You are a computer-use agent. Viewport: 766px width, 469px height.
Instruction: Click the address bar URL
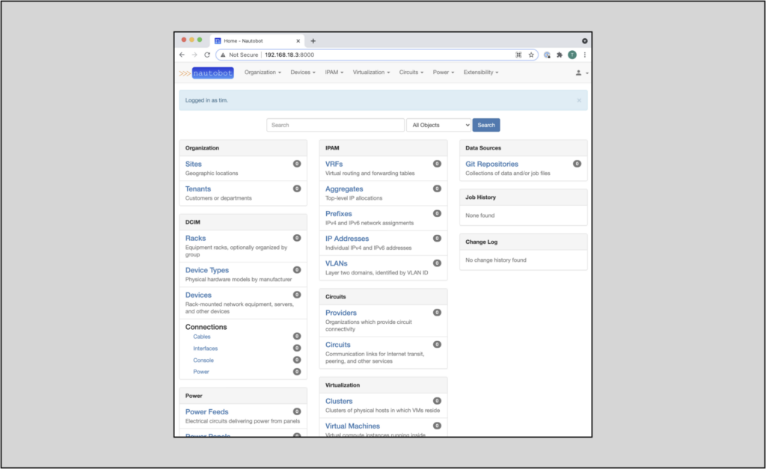[x=289, y=55]
